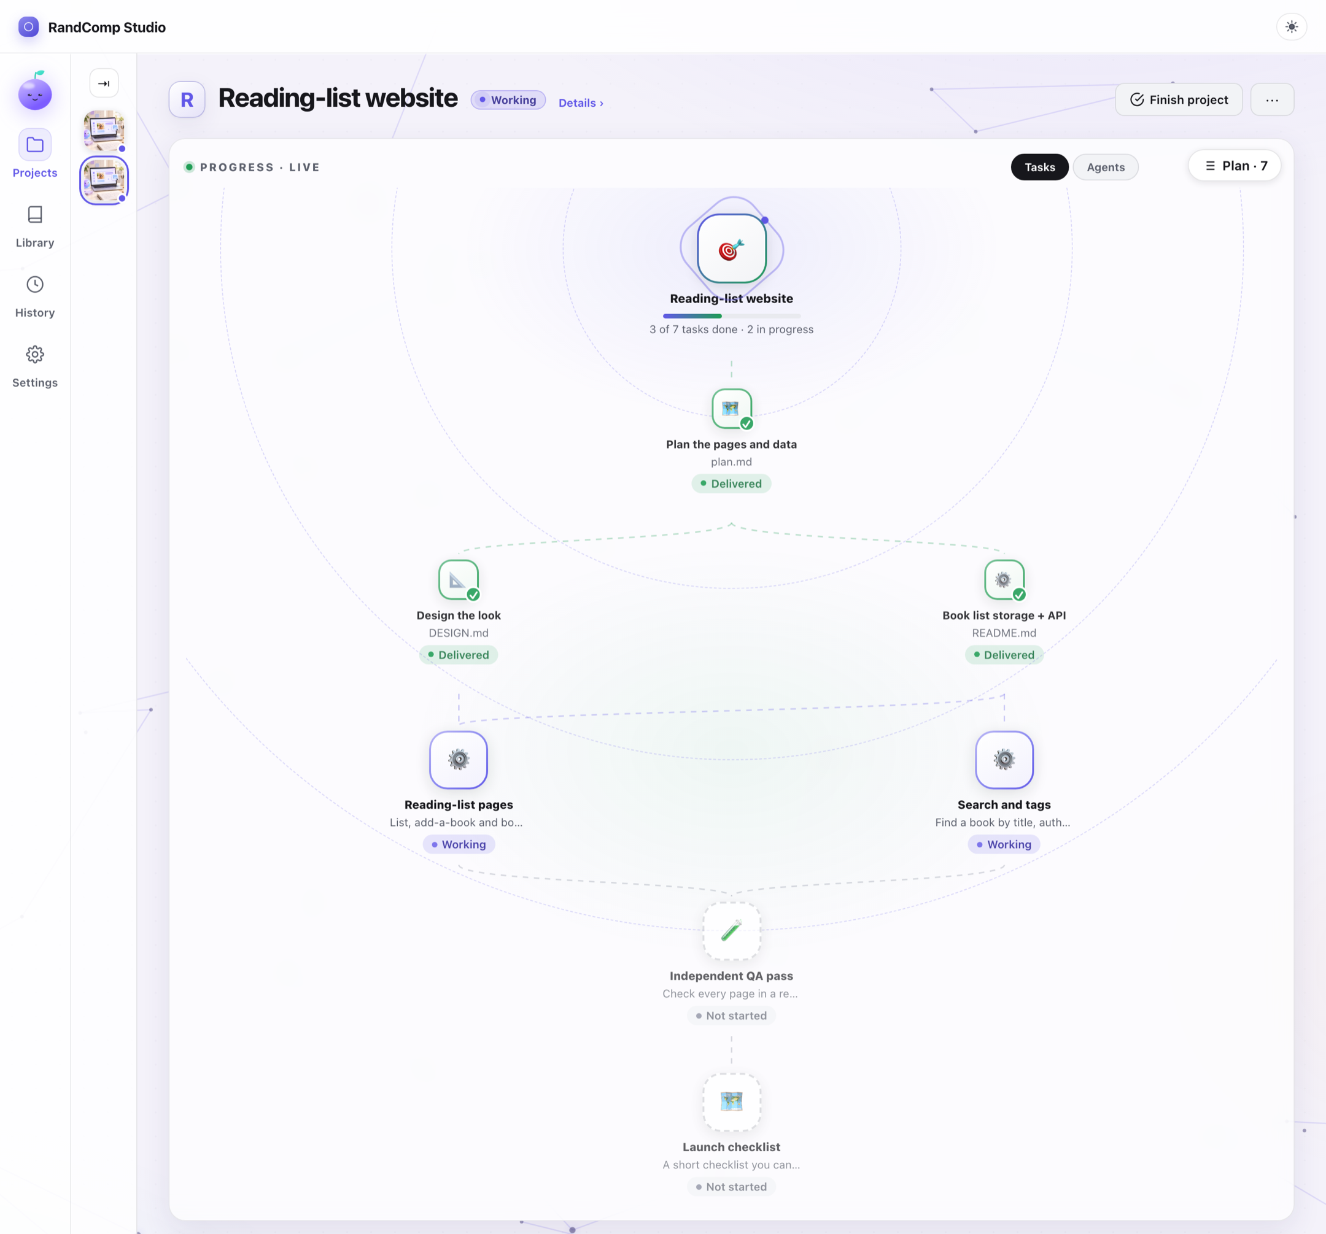Click the README.md file name

pyautogui.click(x=1004, y=633)
